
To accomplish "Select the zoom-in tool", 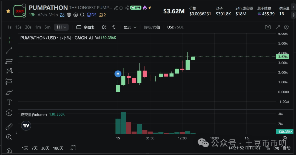I will click(9, 137).
